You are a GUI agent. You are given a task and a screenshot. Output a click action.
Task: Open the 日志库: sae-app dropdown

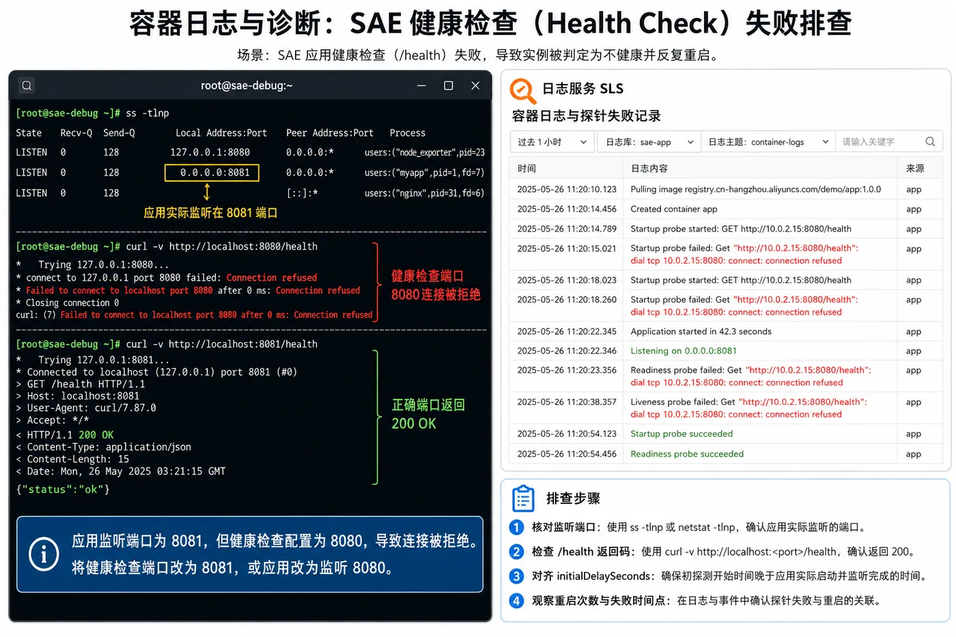click(649, 142)
